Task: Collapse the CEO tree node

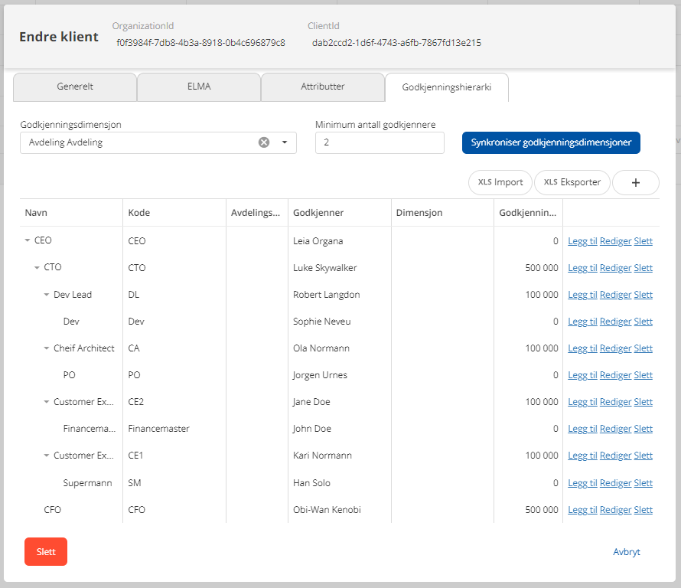Action: (28, 240)
